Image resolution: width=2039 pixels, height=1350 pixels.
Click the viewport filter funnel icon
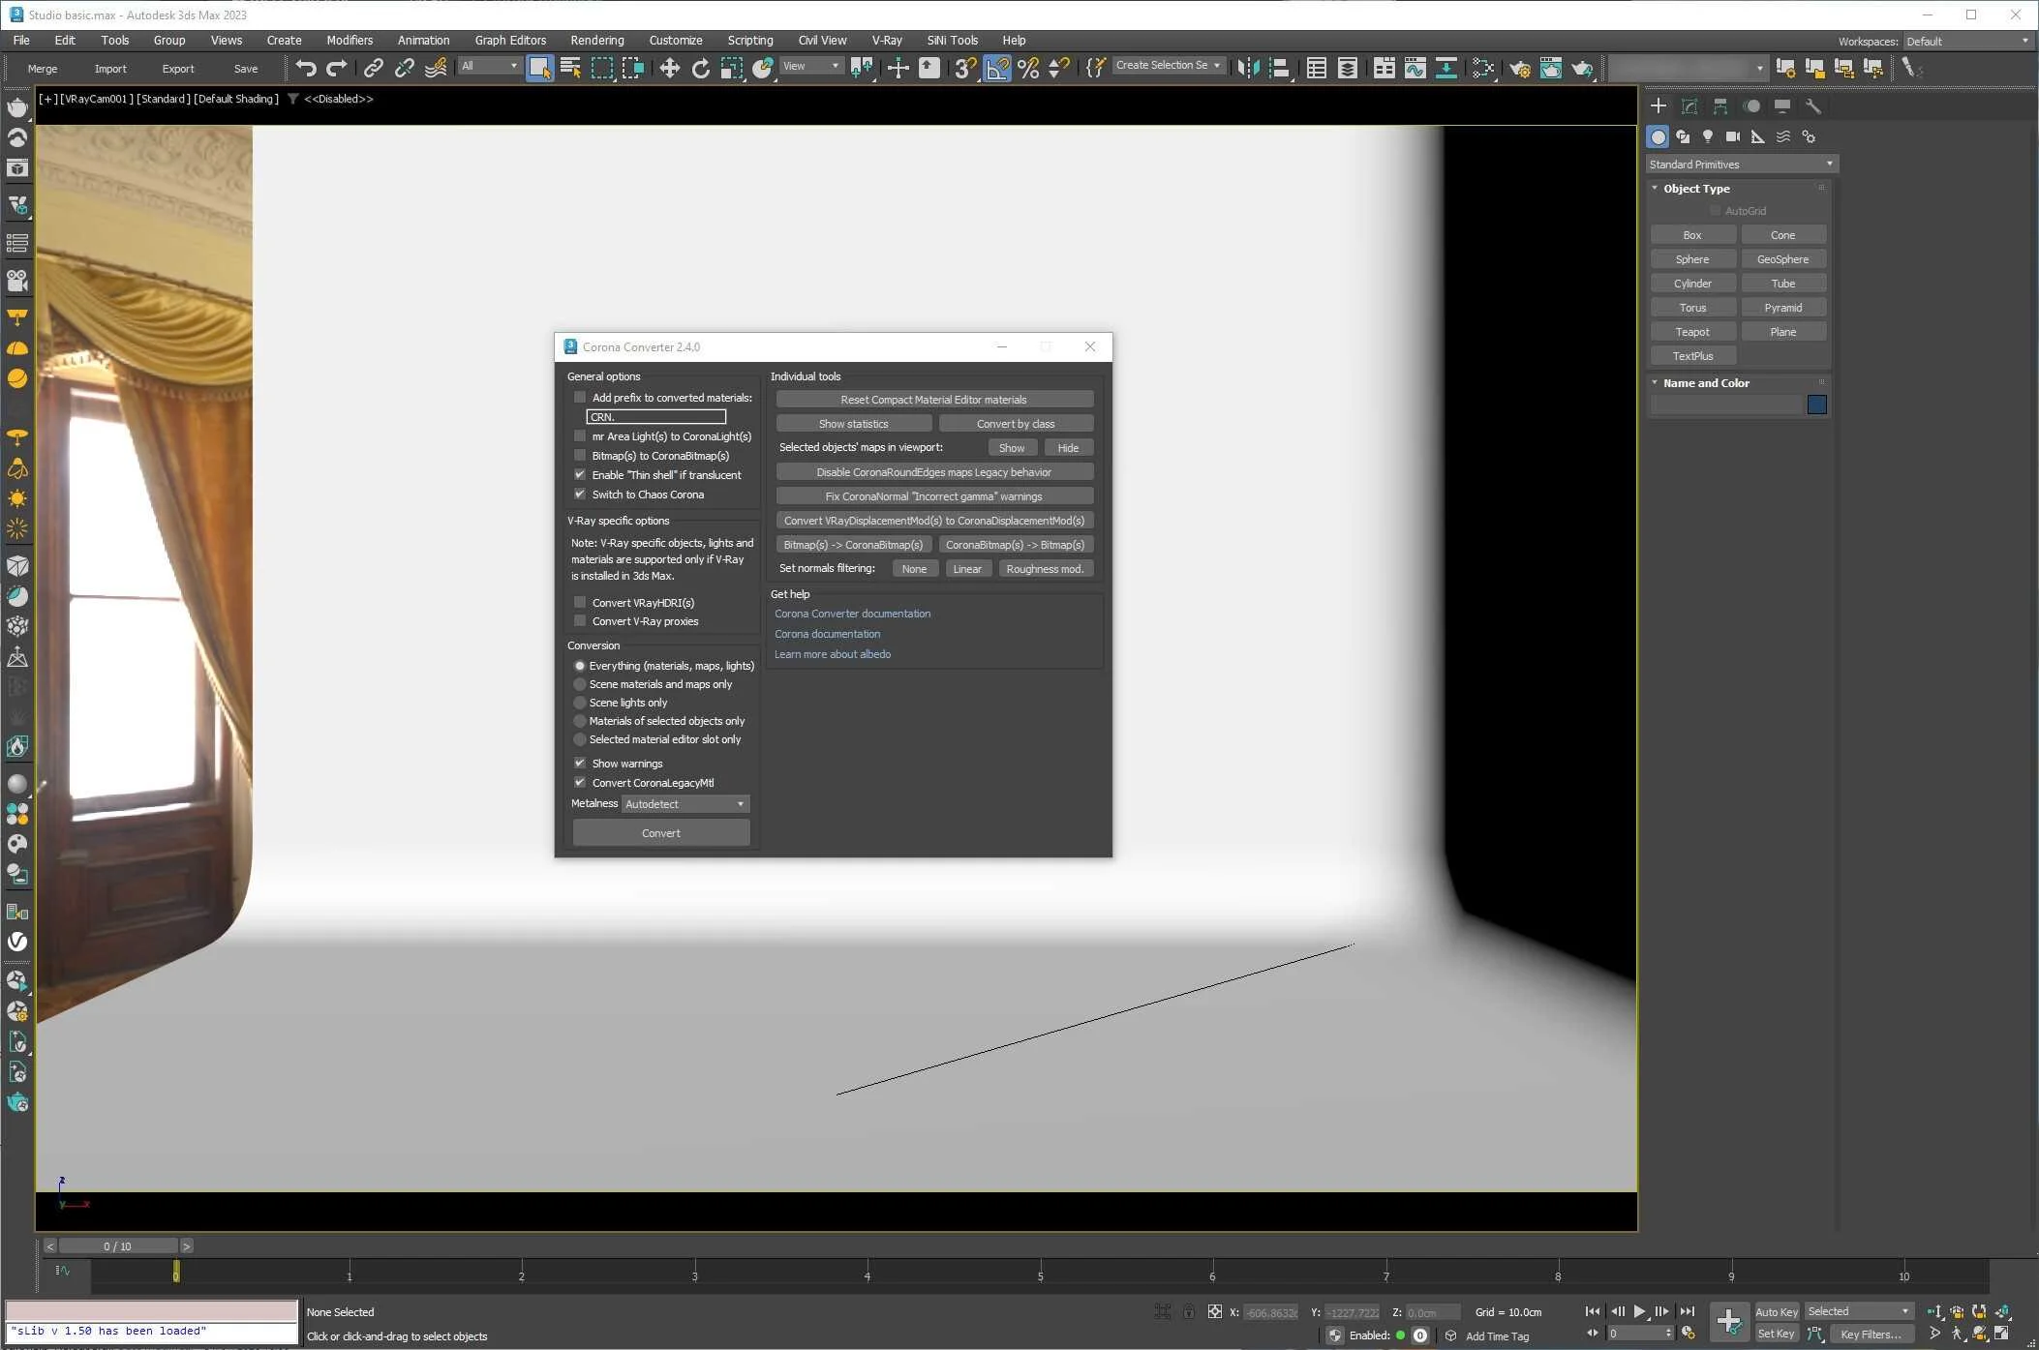(x=292, y=99)
